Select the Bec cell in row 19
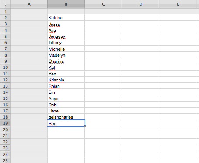 click(x=66, y=123)
